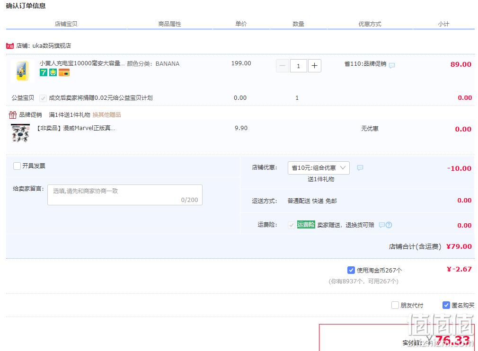Click the green shield guarantee icon
Screen dimensions: 478x351
tap(53, 72)
